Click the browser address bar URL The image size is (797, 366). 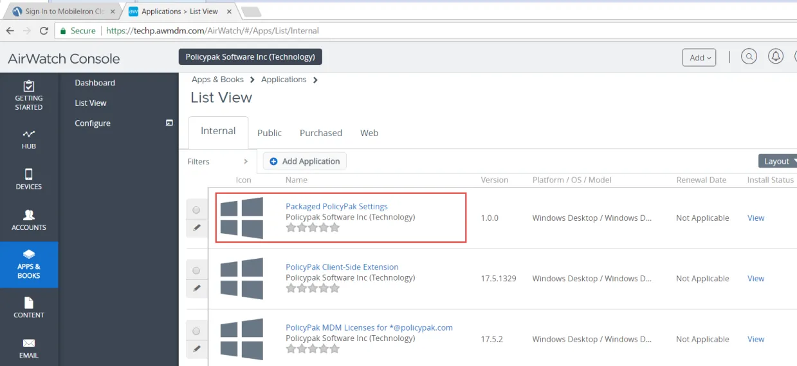click(212, 31)
